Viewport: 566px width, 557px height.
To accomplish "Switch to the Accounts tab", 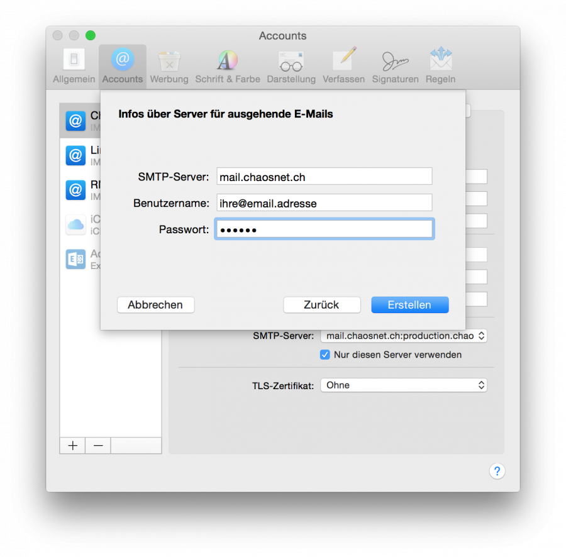I will (x=122, y=65).
